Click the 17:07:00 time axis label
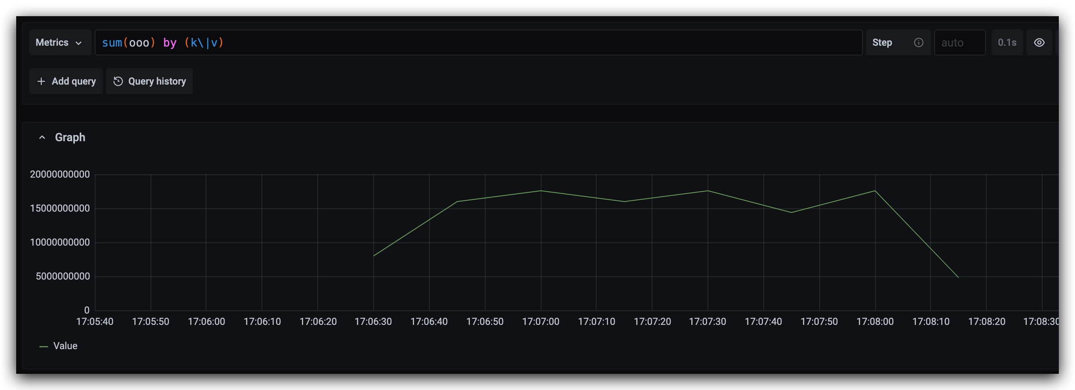This screenshot has height=390, width=1075. 540,322
